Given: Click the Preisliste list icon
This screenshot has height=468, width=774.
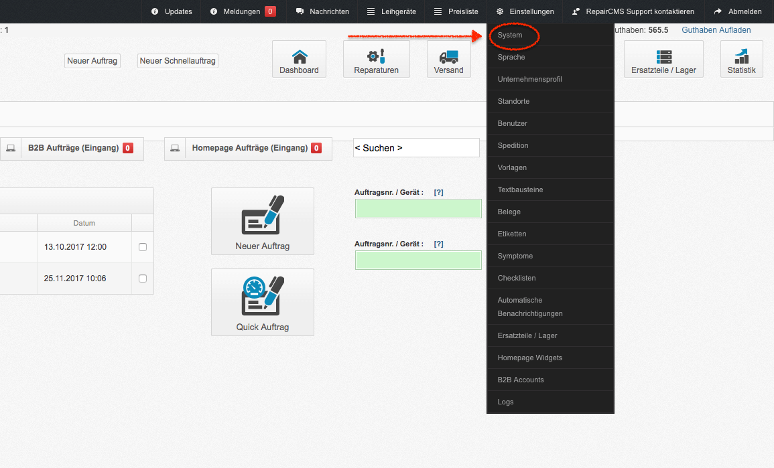Looking at the screenshot, I should coord(438,11).
